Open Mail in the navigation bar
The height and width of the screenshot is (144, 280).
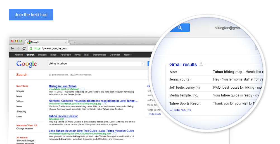click(x=87, y=55)
